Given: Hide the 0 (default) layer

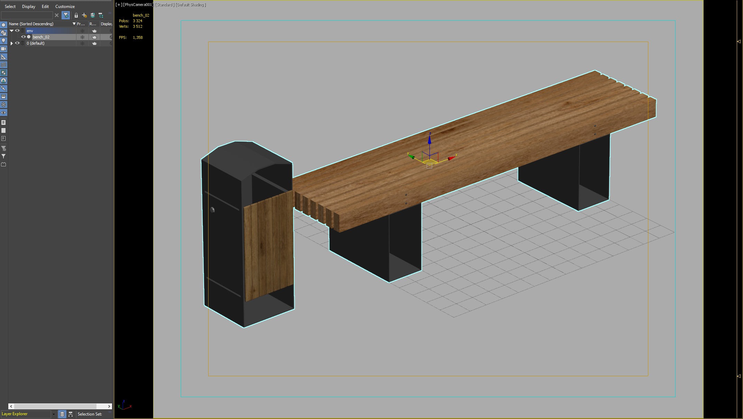Looking at the screenshot, I should (17, 43).
